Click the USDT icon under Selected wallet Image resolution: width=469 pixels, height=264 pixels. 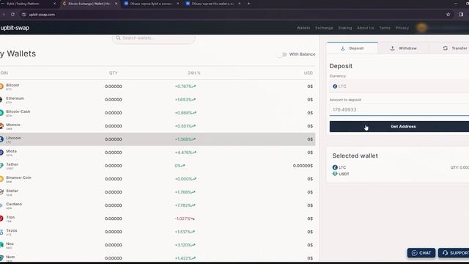pos(335,174)
